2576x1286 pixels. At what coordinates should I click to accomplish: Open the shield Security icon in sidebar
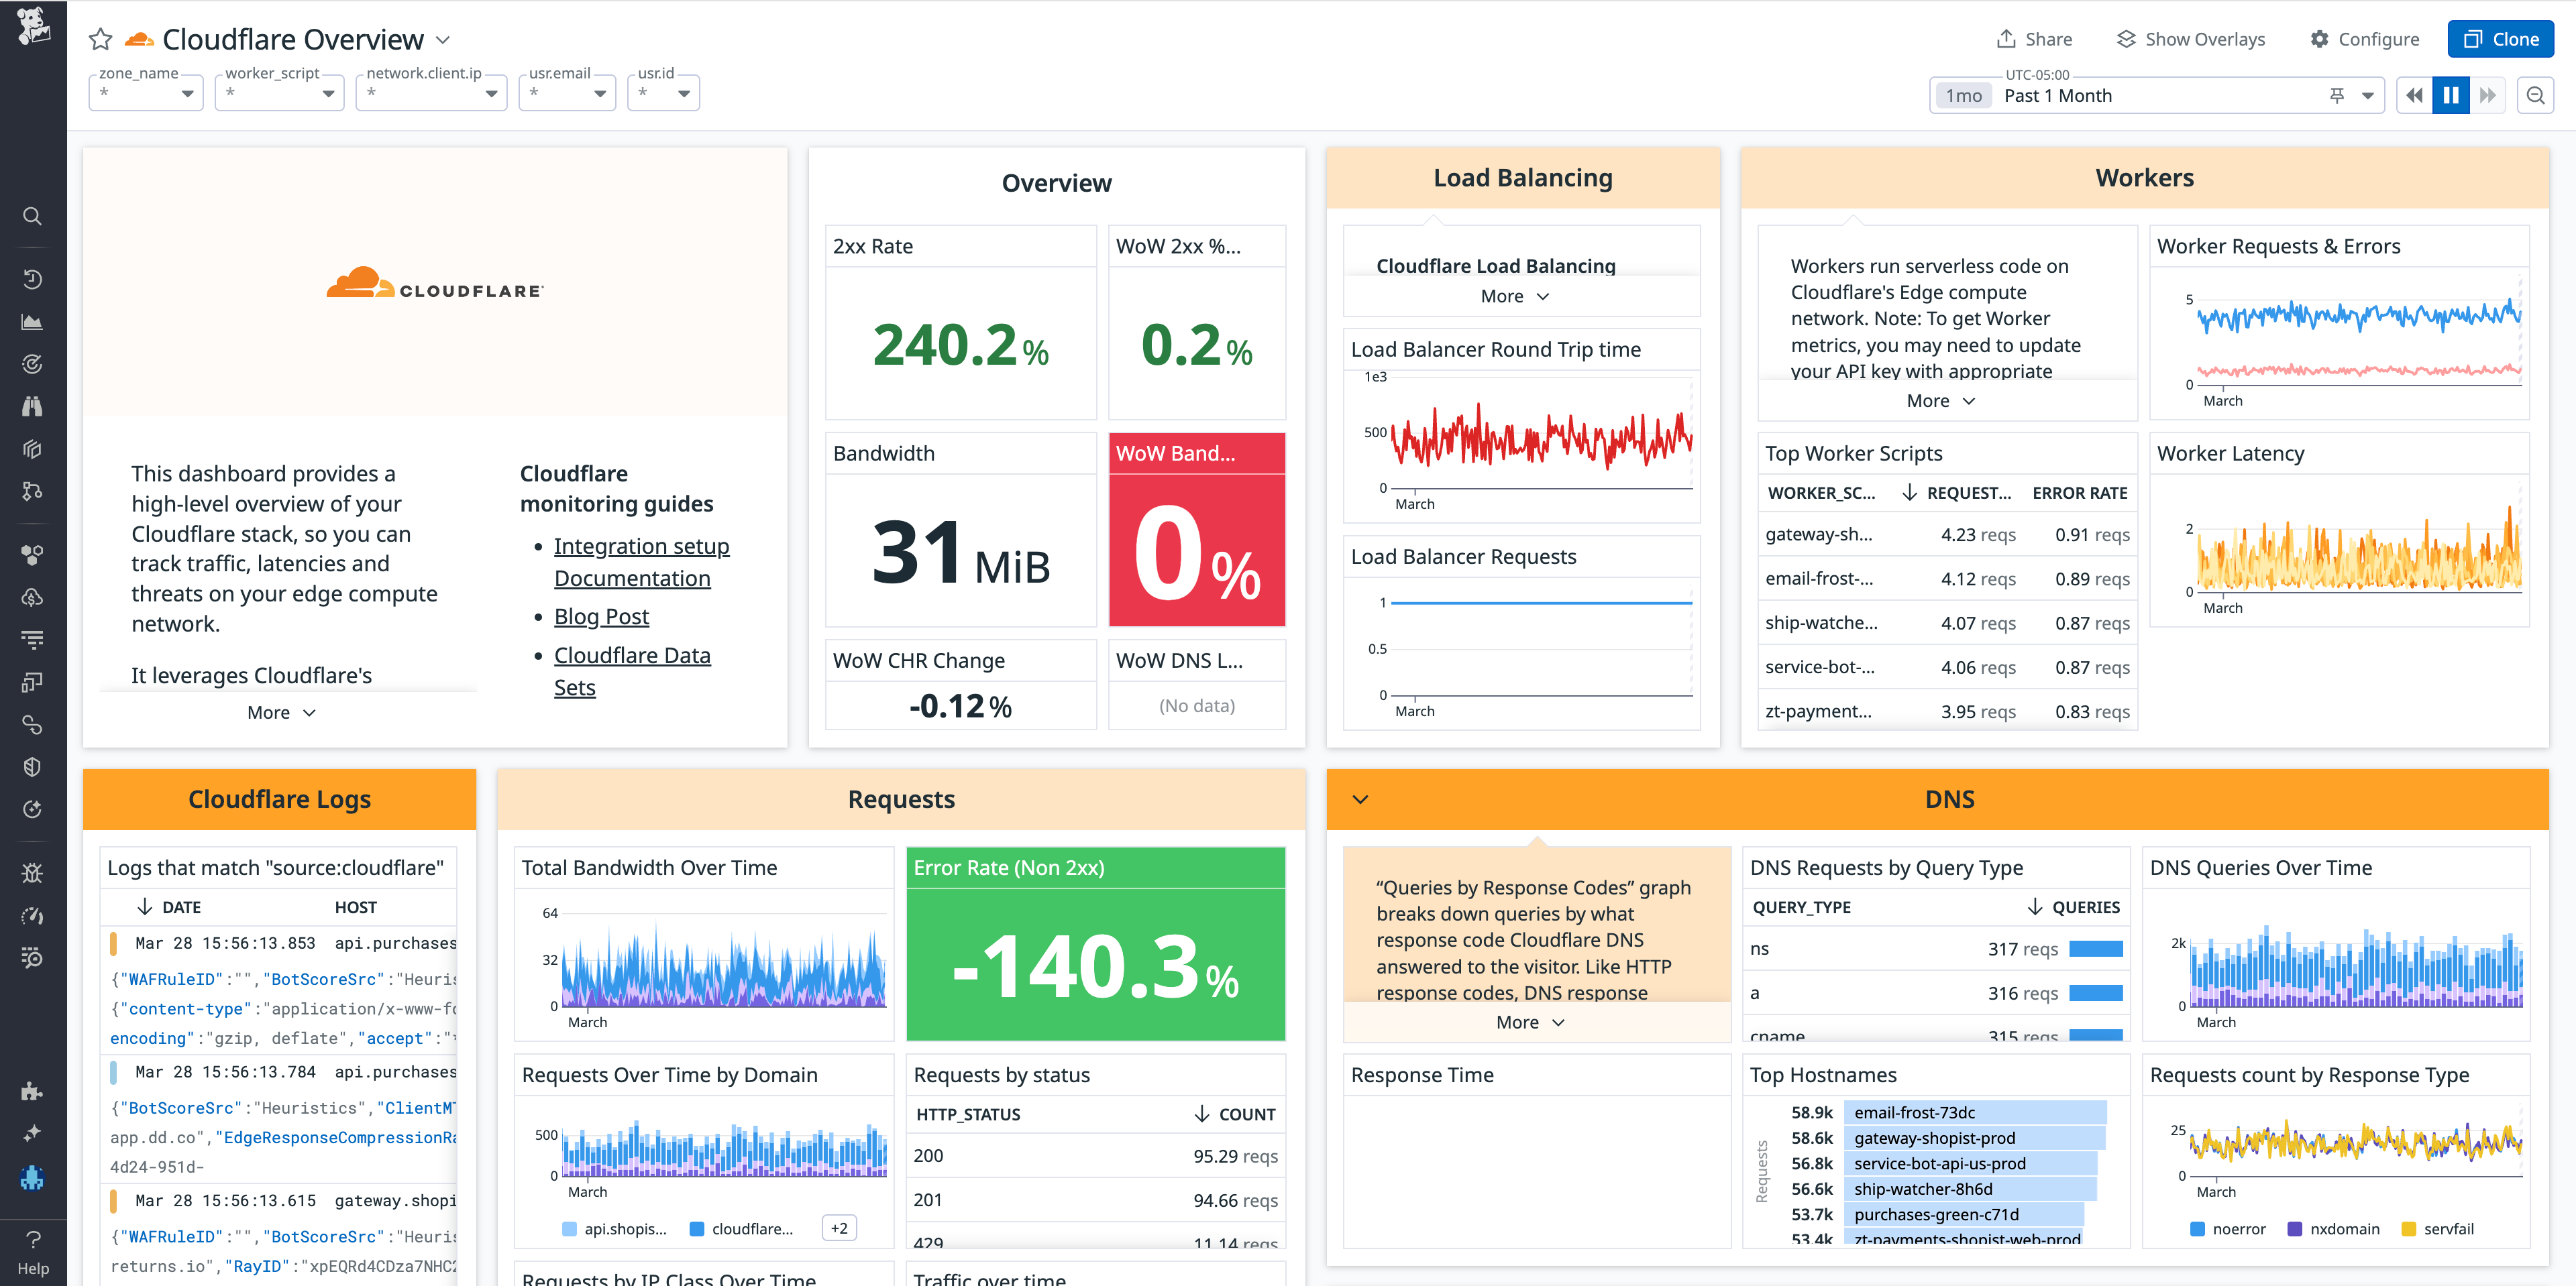[x=32, y=766]
